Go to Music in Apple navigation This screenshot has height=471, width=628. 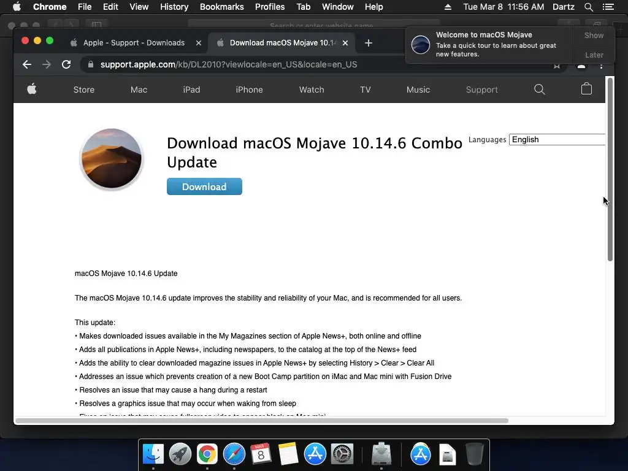pyautogui.click(x=418, y=90)
